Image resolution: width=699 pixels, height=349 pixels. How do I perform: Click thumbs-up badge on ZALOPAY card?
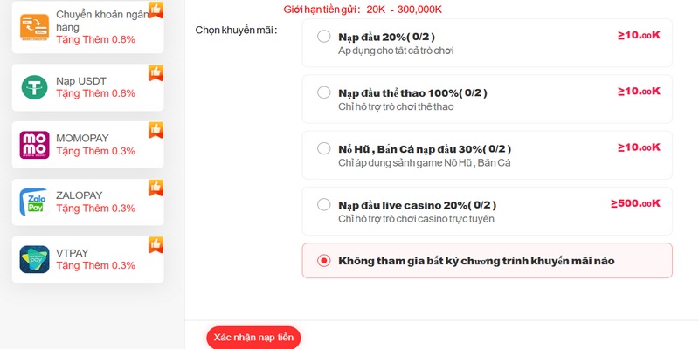156,187
